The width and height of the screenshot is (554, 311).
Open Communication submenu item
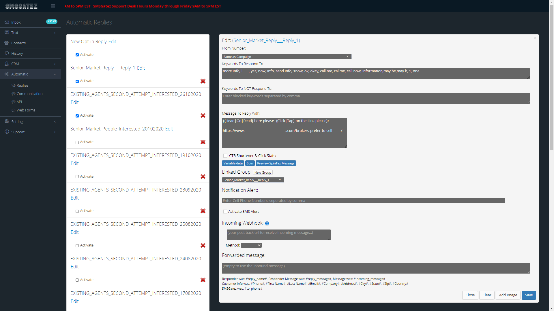[x=29, y=94]
